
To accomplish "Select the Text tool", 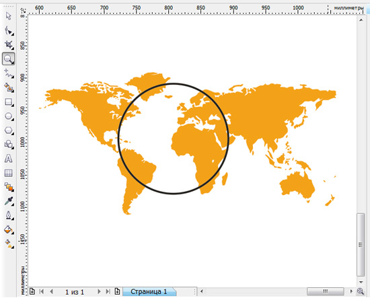I will pos(9,159).
